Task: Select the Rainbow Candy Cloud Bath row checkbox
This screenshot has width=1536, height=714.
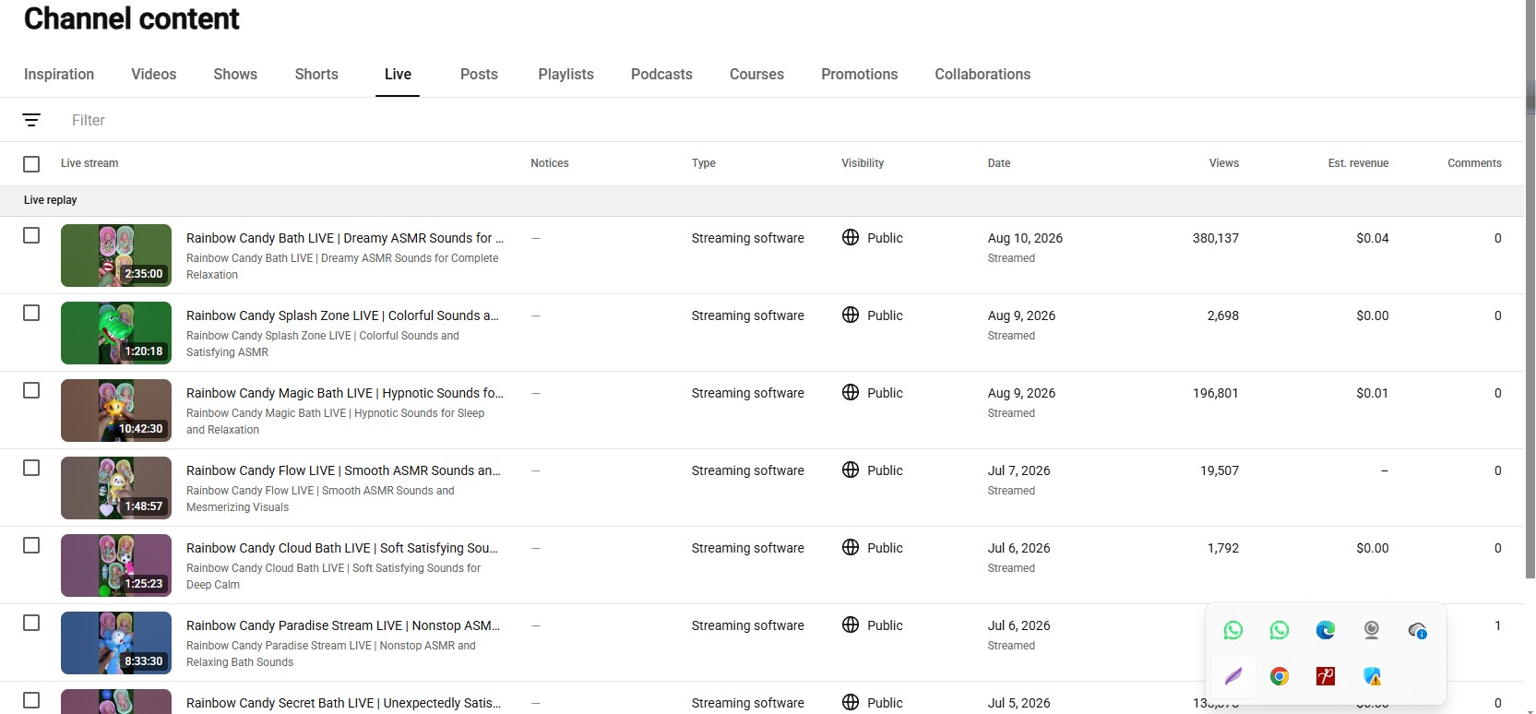Action: (x=31, y=545)
